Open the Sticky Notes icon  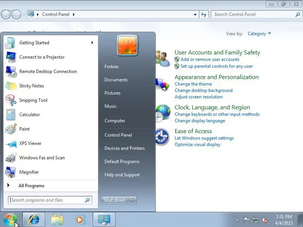click(x=11, y=86)
